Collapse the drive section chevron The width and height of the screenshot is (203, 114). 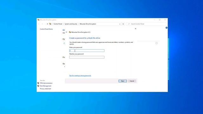(x=156, y=43)
